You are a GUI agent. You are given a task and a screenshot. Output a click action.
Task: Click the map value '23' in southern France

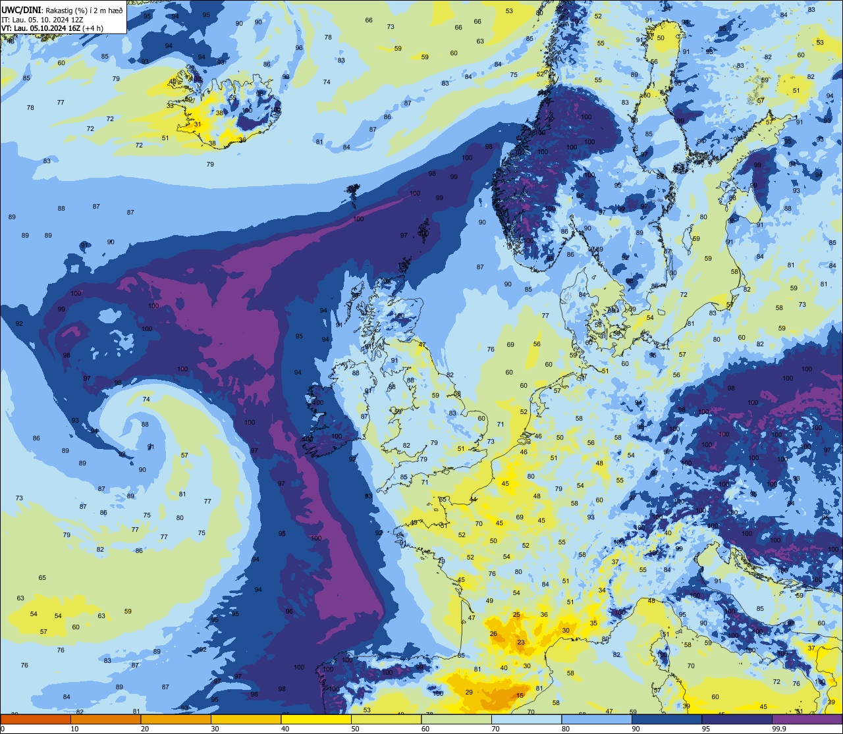click(521, 642)
